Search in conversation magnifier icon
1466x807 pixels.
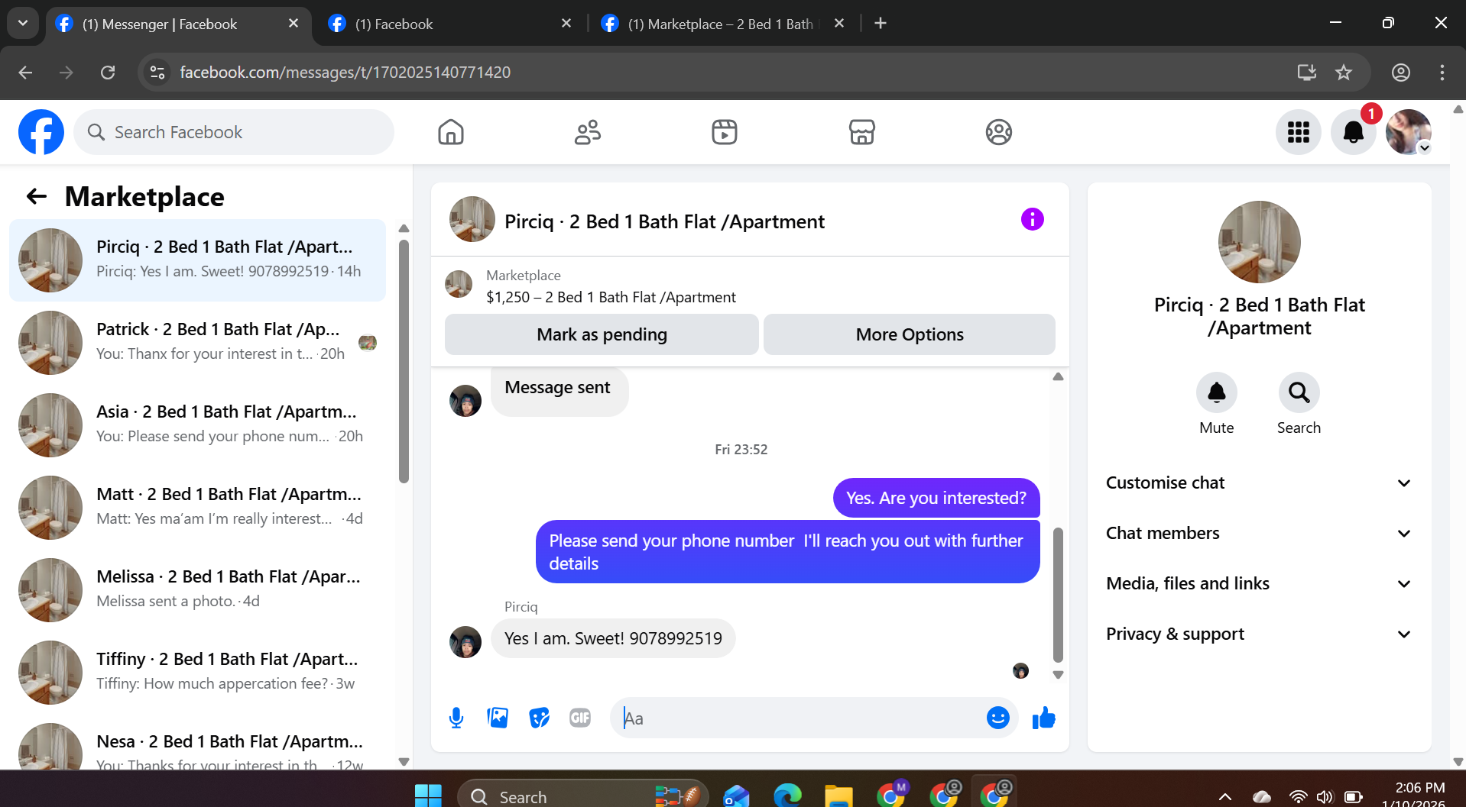coord(1299,392)
